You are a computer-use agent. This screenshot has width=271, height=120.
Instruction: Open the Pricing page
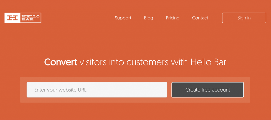pos(173,18)
